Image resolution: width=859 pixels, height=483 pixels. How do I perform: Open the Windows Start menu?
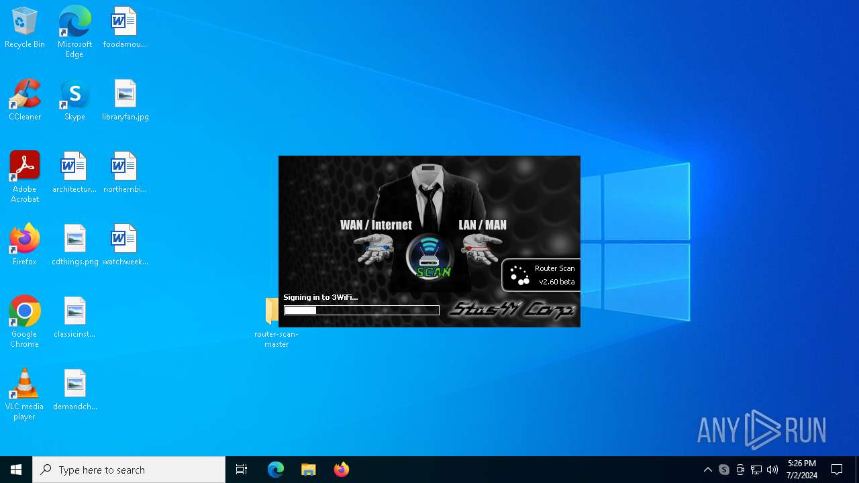16,470
